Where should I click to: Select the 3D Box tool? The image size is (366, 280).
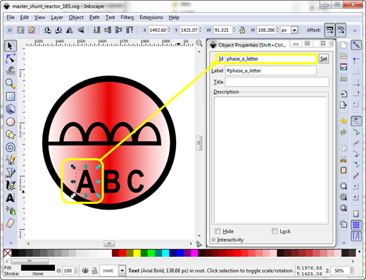pyautogui.click(x=10, y=109)
